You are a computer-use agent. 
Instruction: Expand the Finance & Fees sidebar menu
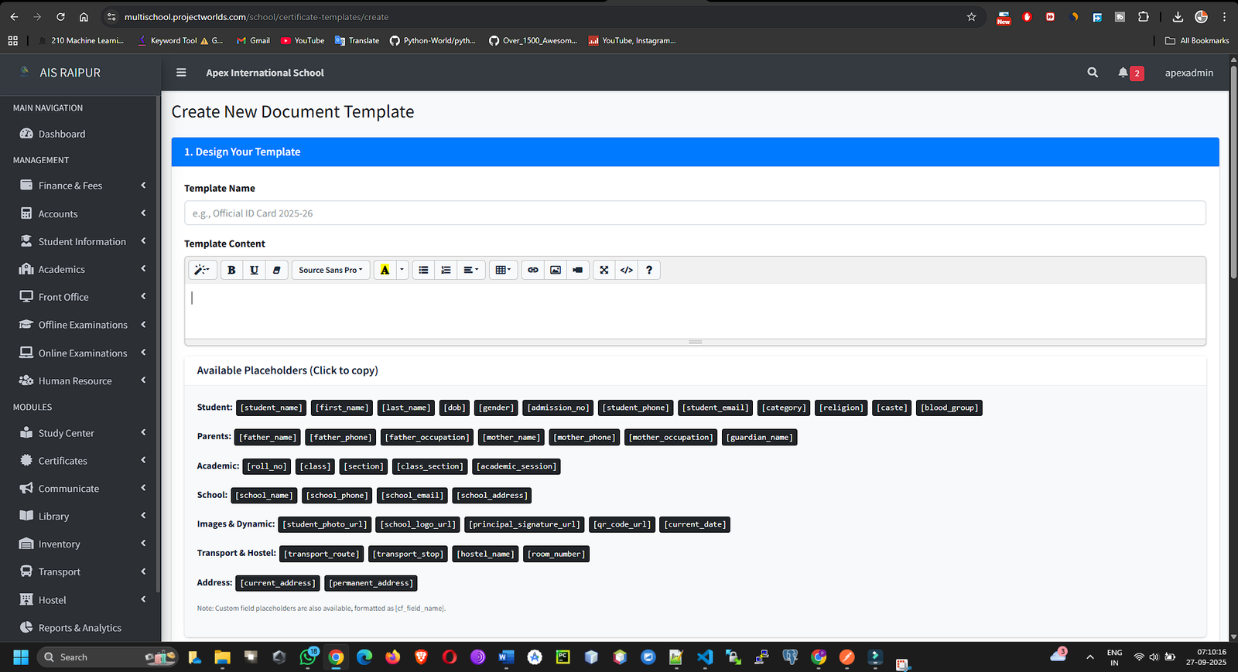tap(81, 186)
